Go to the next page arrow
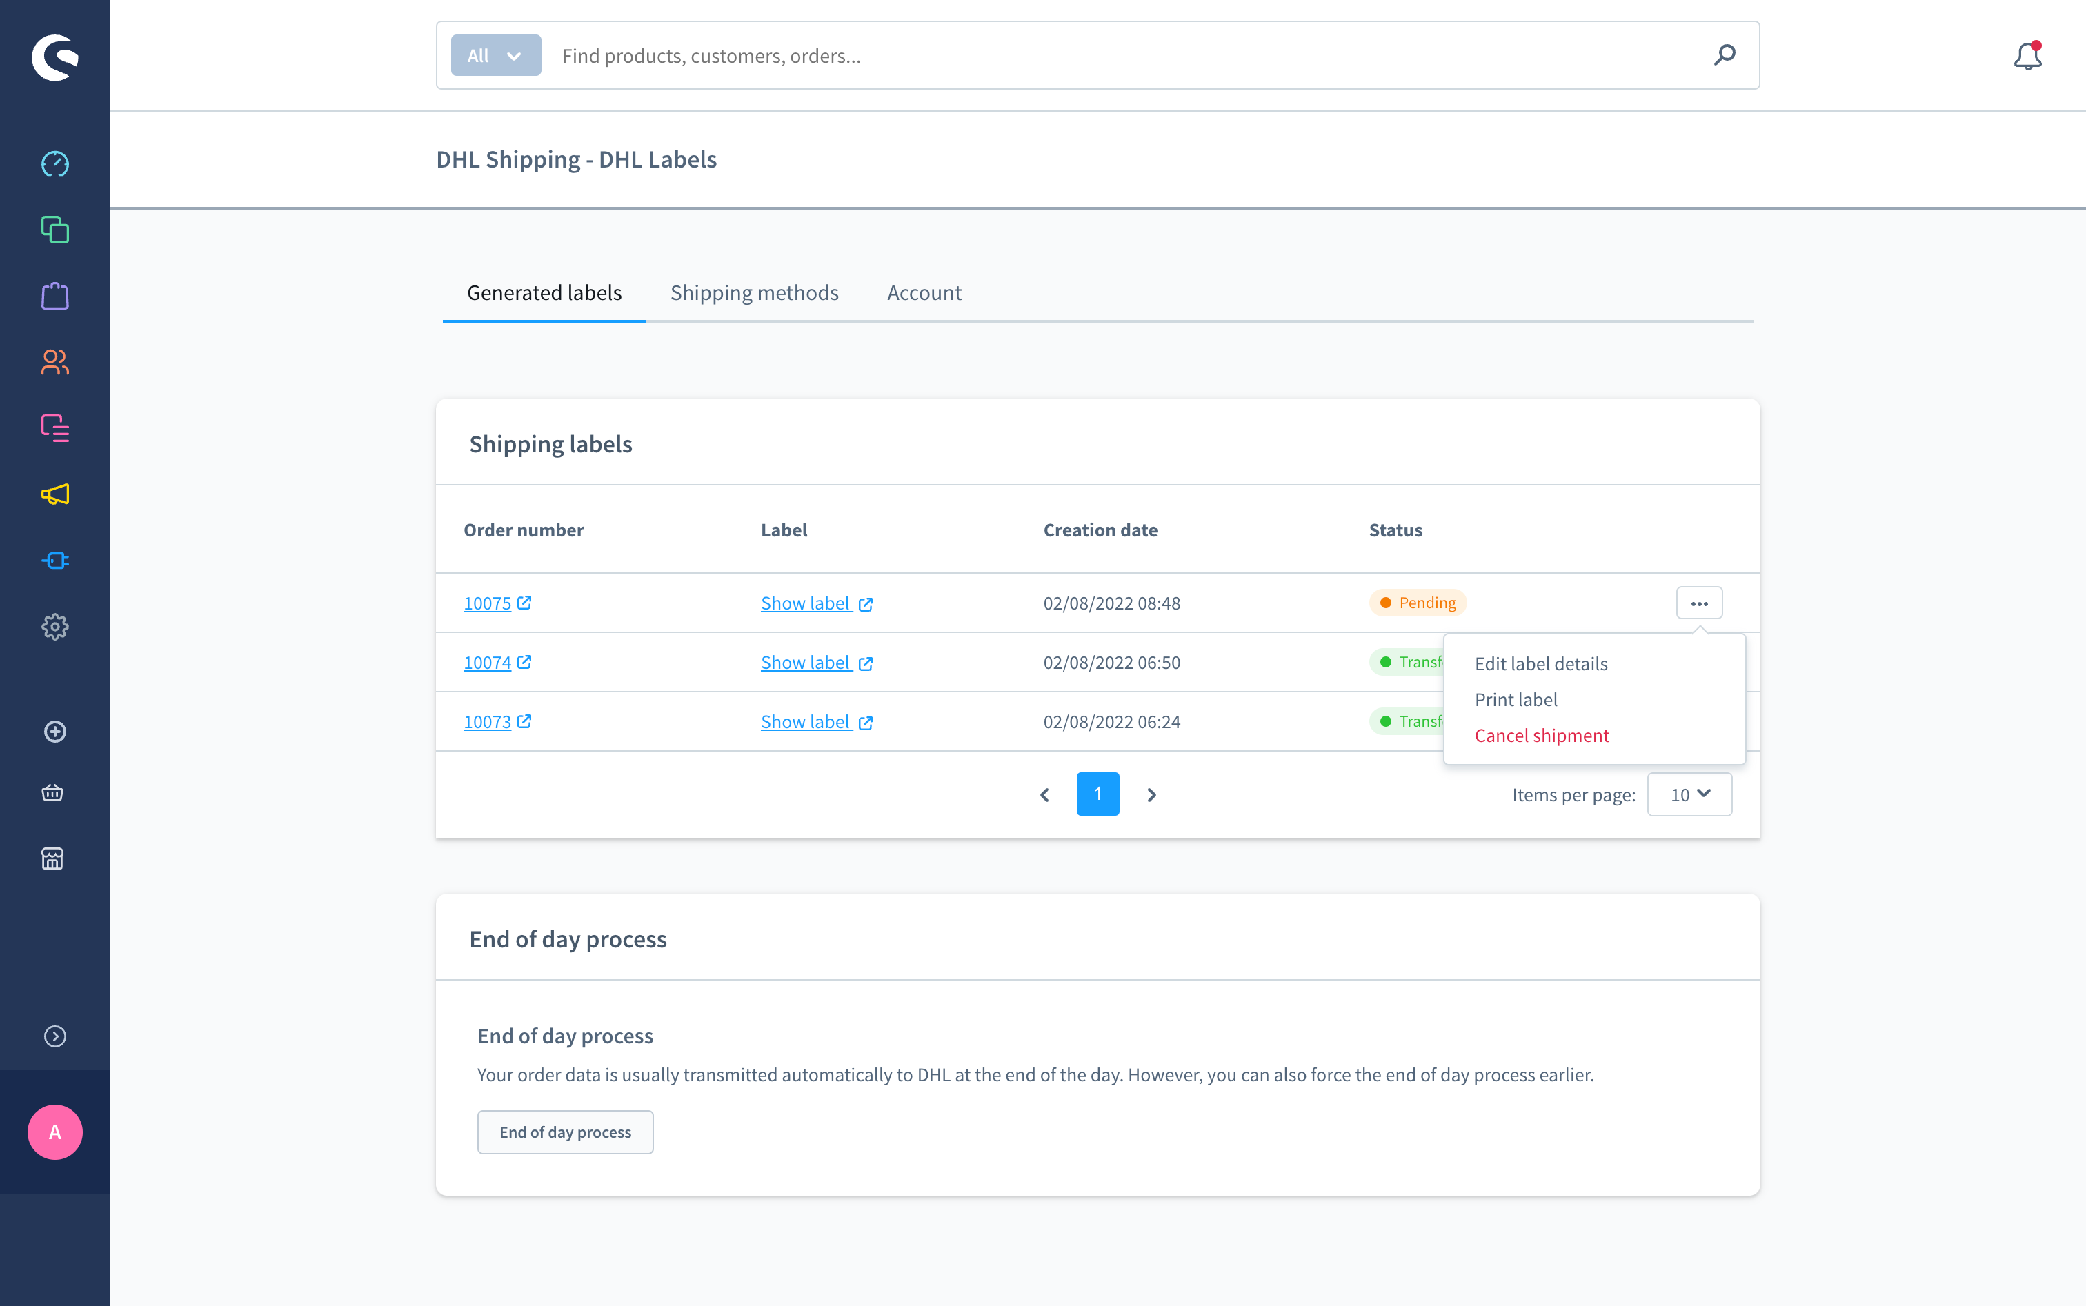Viewport: 2086px width, 1306px height. (x=1151, y=794)
